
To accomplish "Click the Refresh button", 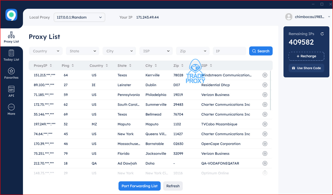I will coord(173,186).
